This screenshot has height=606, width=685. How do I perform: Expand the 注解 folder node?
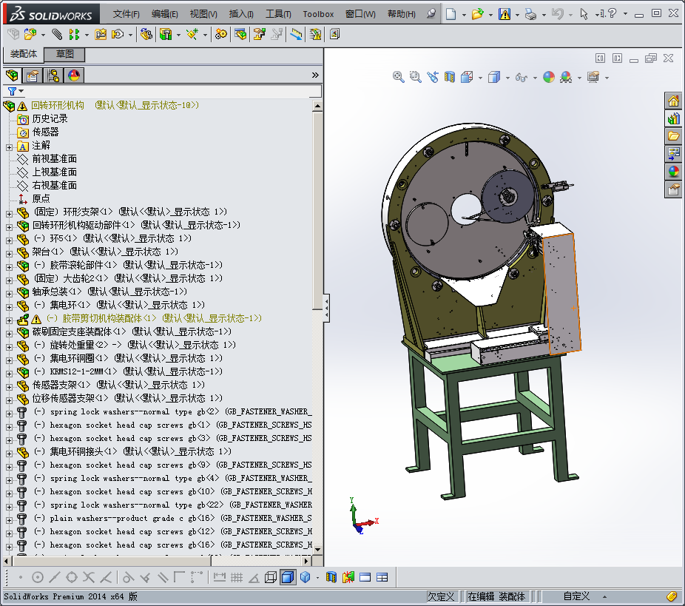tap(9, 147)
